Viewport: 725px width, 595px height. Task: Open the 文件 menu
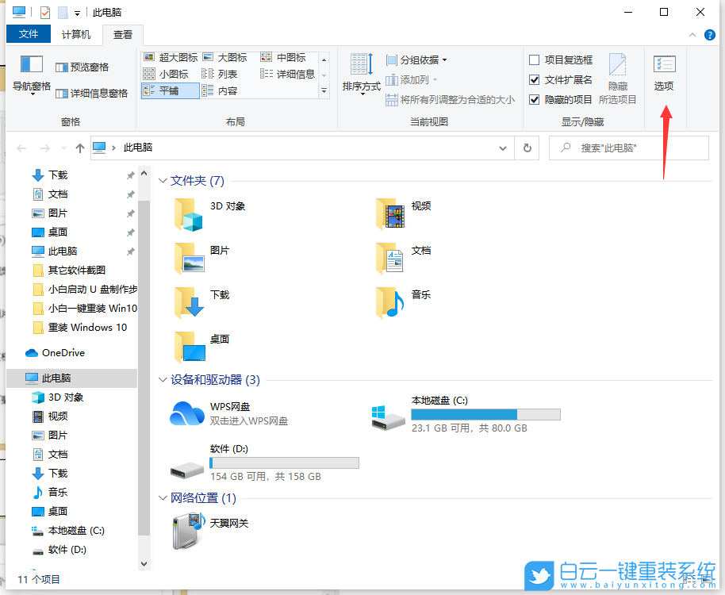coord(29,34)
